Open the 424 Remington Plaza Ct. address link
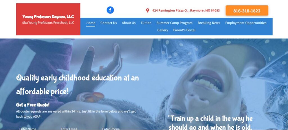Image resolution: width=288 pixels, height=130 pixels. coord(186,10)
